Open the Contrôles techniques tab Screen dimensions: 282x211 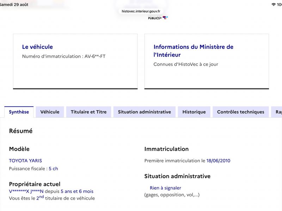pos(241,112)
